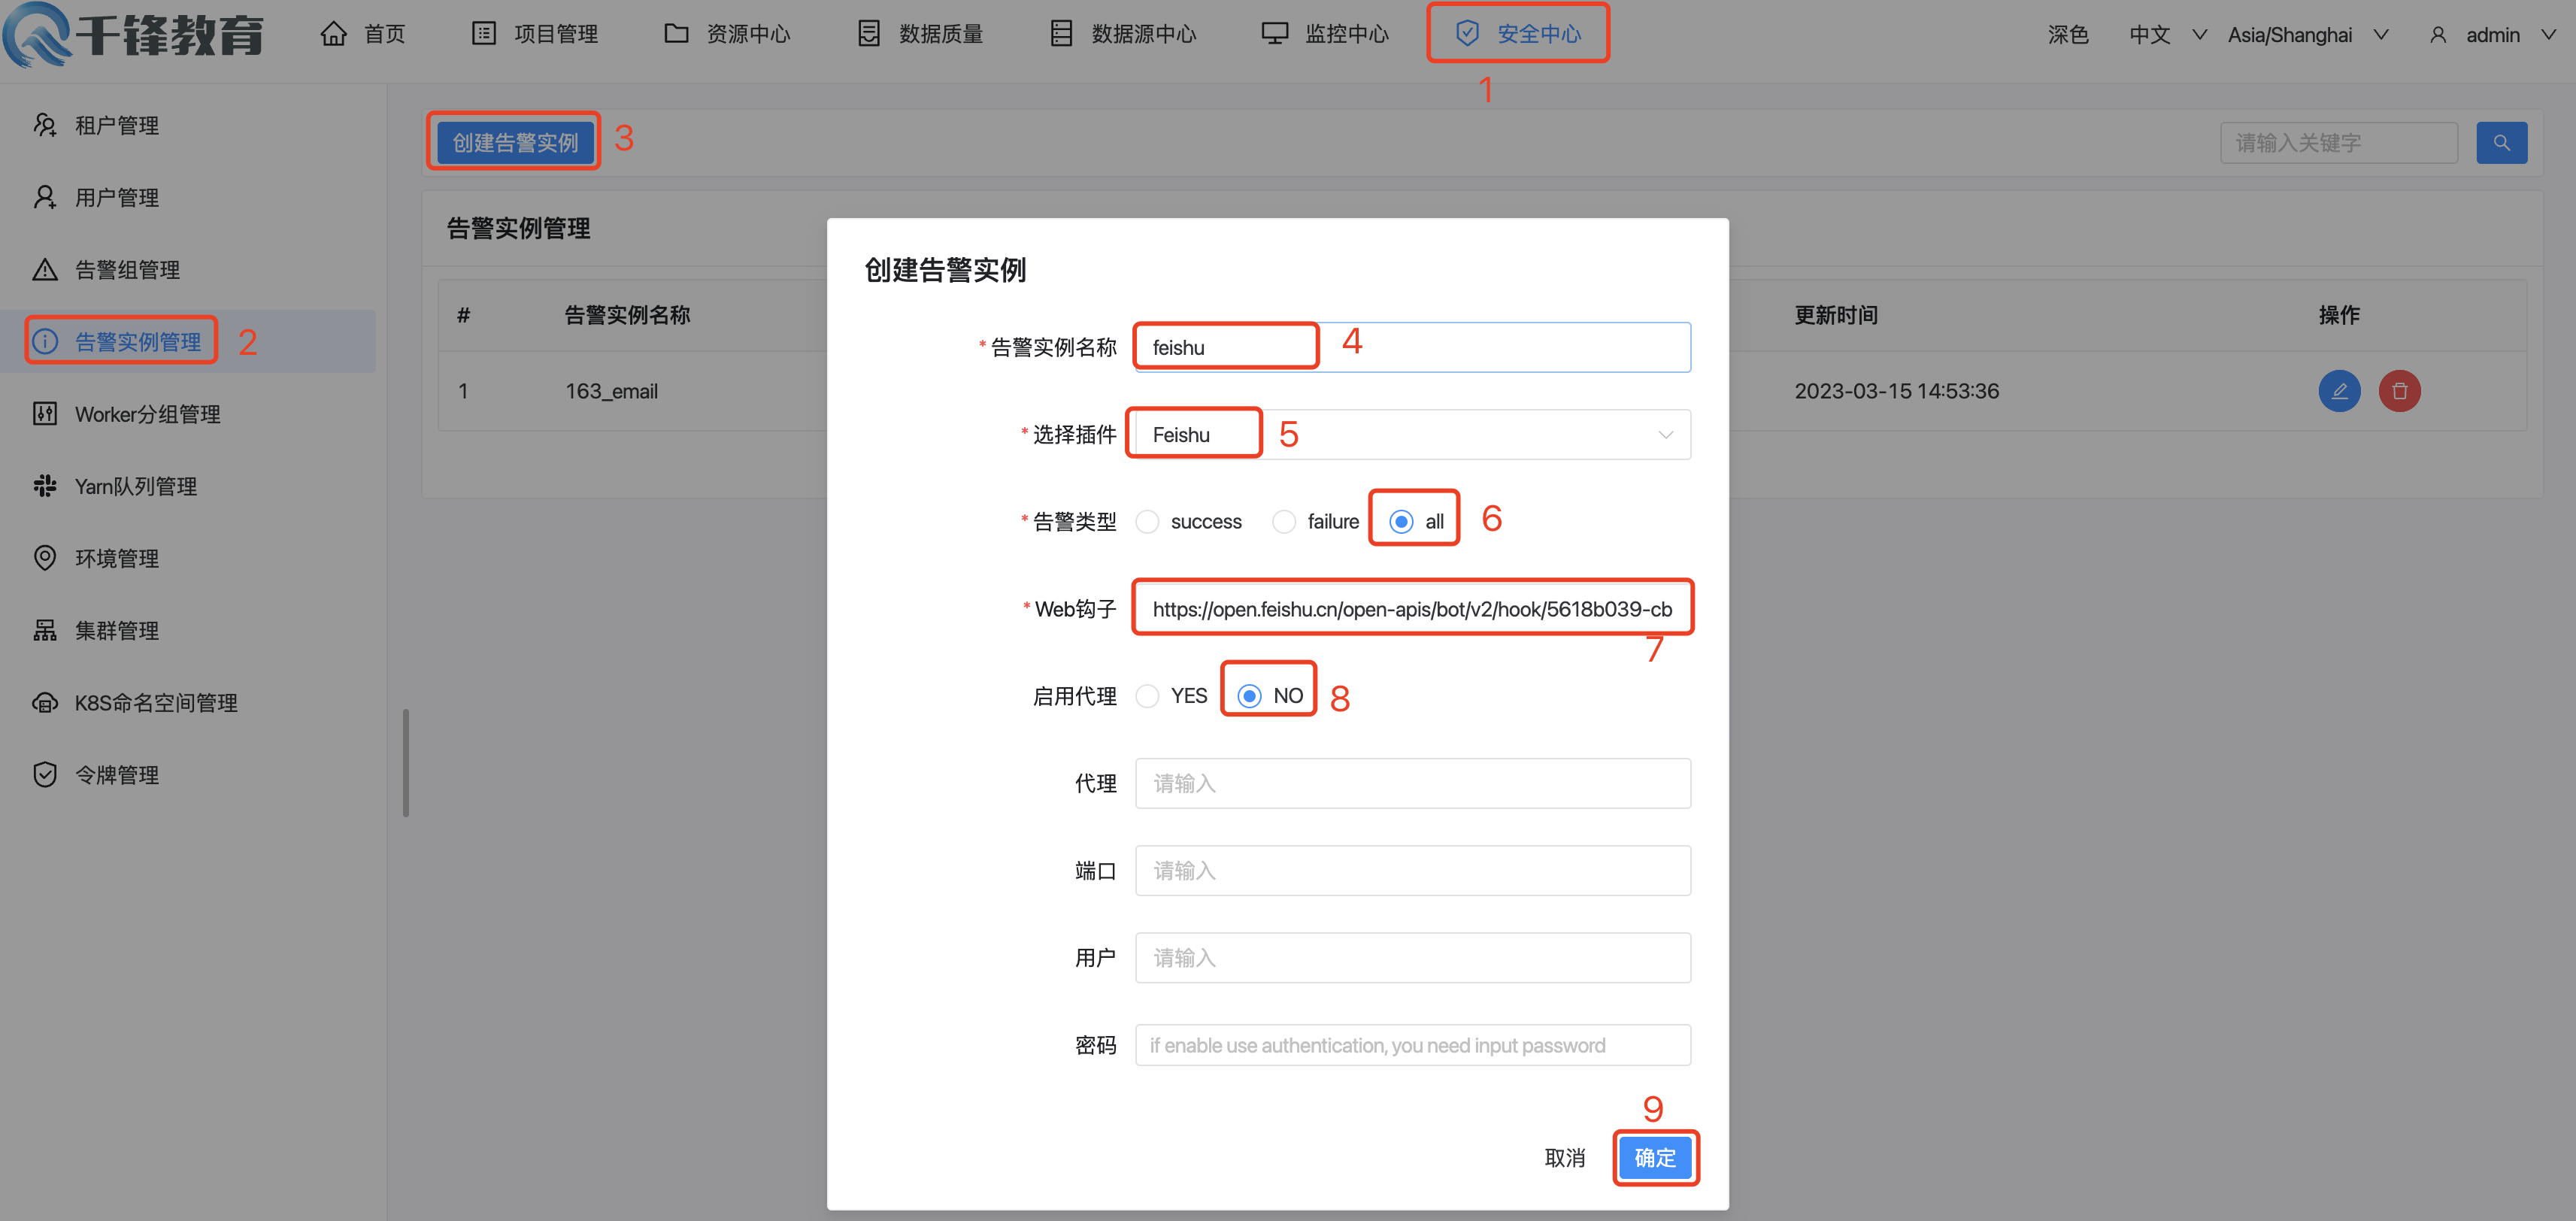Enable proxy with the YES radio

(1147, 696)
